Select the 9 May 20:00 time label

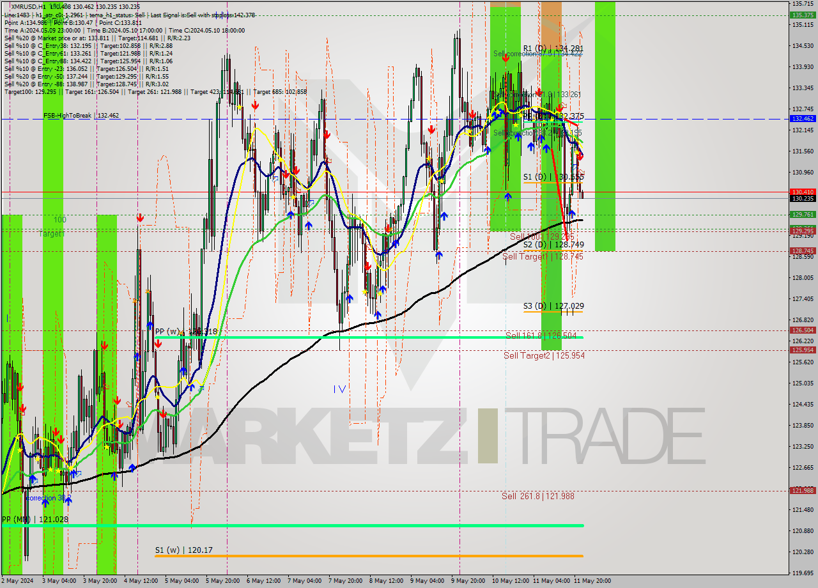468,581
